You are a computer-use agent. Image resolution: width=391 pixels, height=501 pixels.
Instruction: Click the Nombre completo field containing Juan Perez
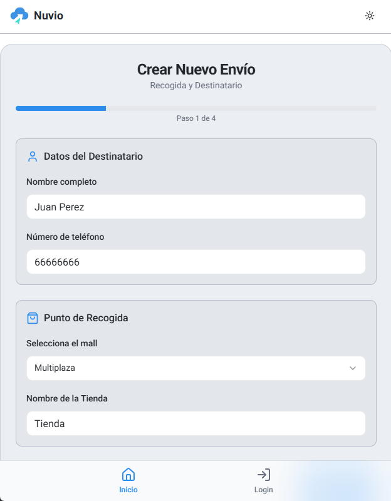195,207
